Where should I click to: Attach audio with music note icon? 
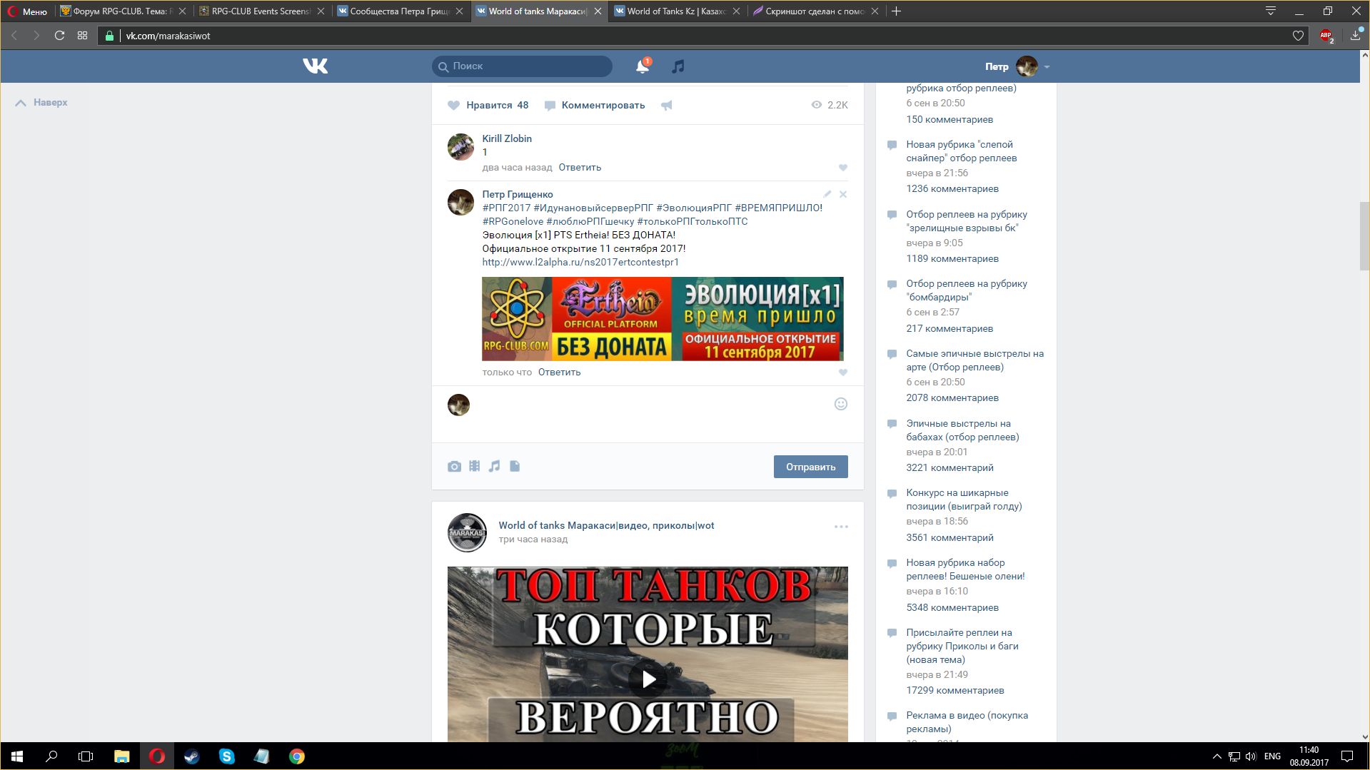click(x=494, y=467)
